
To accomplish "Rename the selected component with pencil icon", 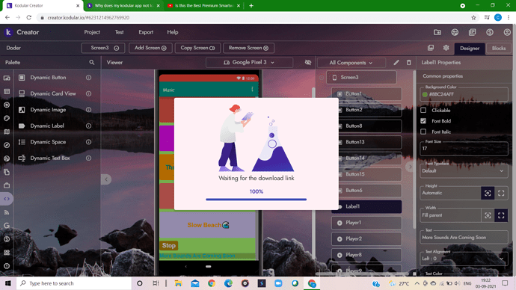I will 396,63.
